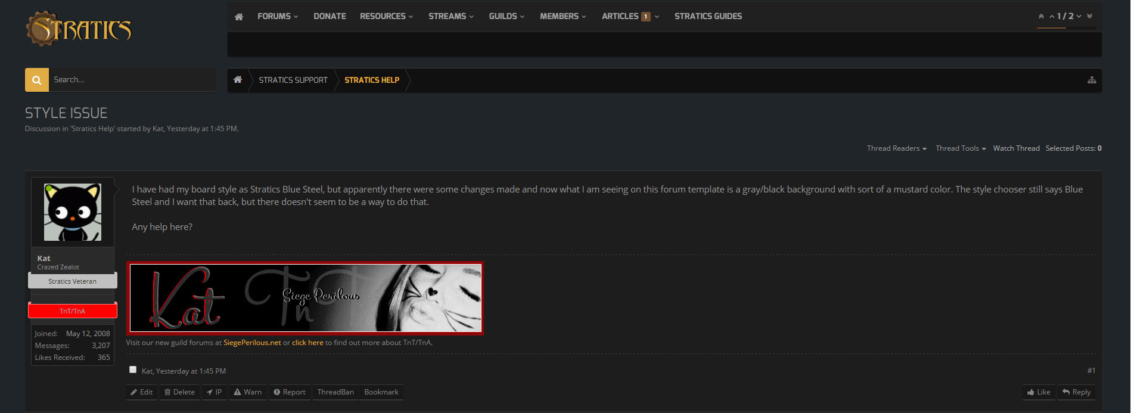Viewport: 1131px width, 413px height.
Task: Click Selected Posts: 0 link
Action: pos(1073,148)
